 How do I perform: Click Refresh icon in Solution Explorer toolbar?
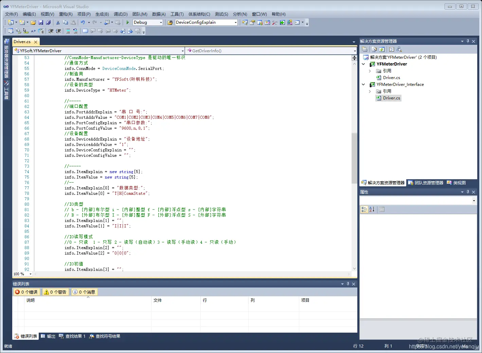click(x=382, y=49)
